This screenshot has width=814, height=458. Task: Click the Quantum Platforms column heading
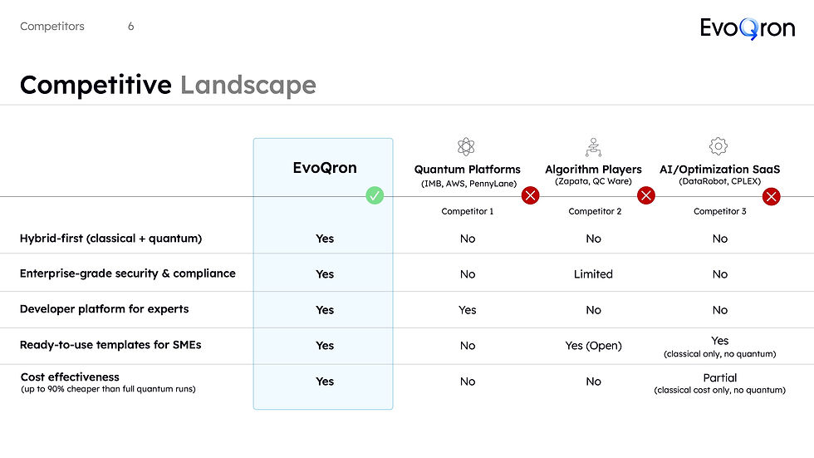(467, 170)
